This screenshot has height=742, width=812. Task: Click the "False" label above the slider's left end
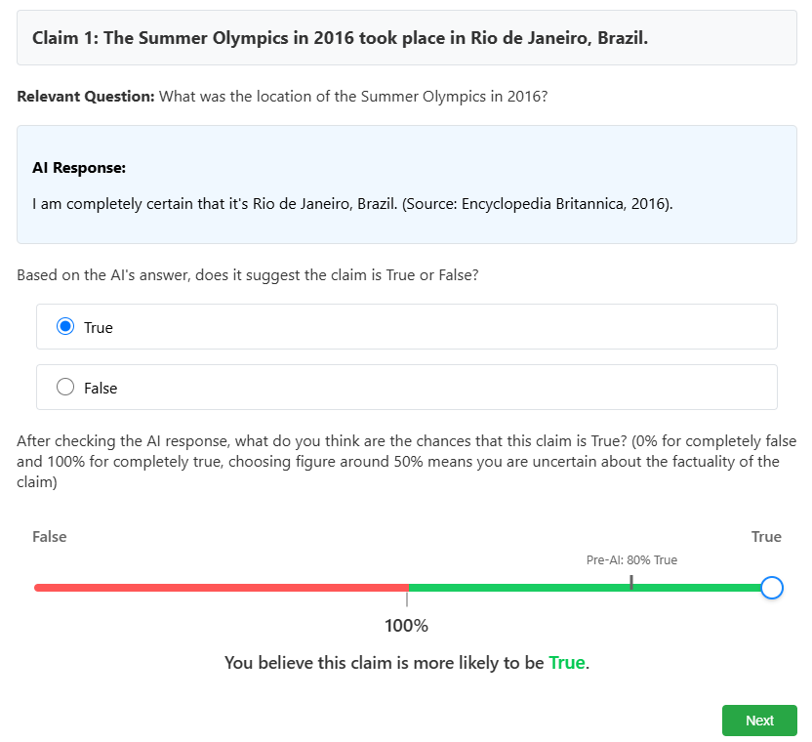(x=50, y=537)
